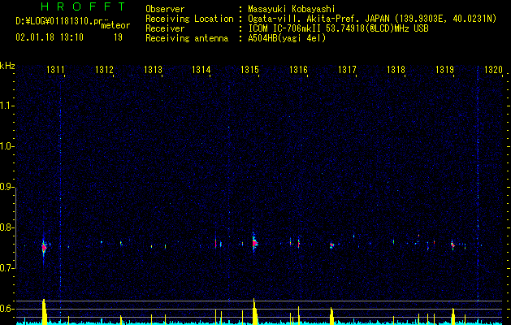Click the strong meteor echo before 1311
The width and height of the screenshot is (511, 325).
(44, 247)
